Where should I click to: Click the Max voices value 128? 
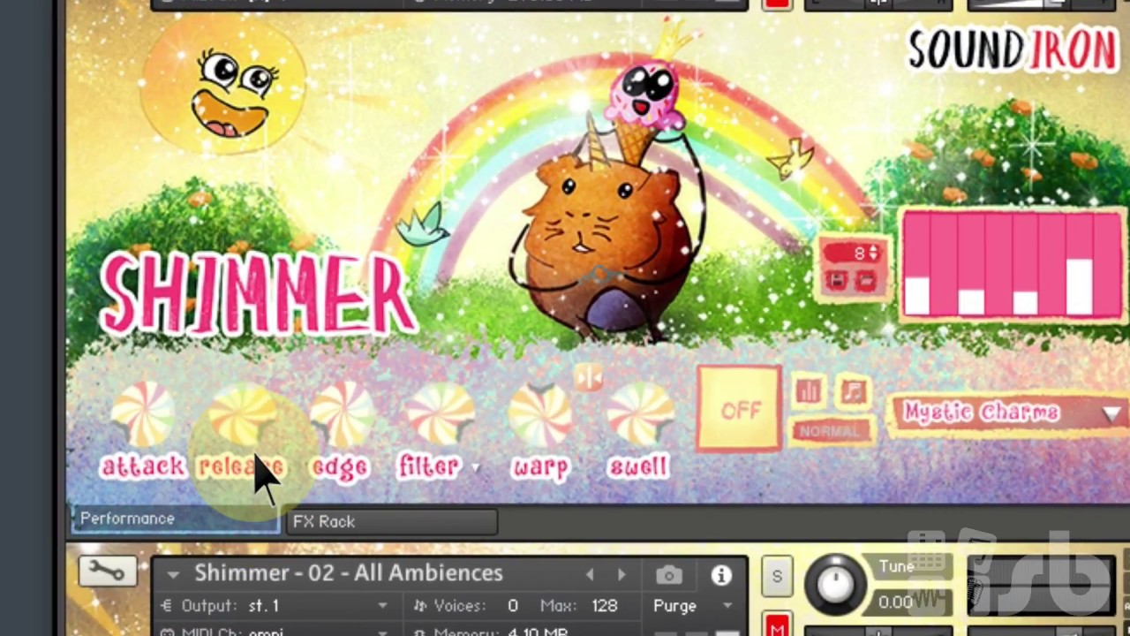pyautogui.click(x=605, y=606)
